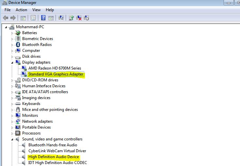Screen dimensions: 240x166
Task: Collapse the Mohammad-PC root node
Action: (x=6, y=27)
